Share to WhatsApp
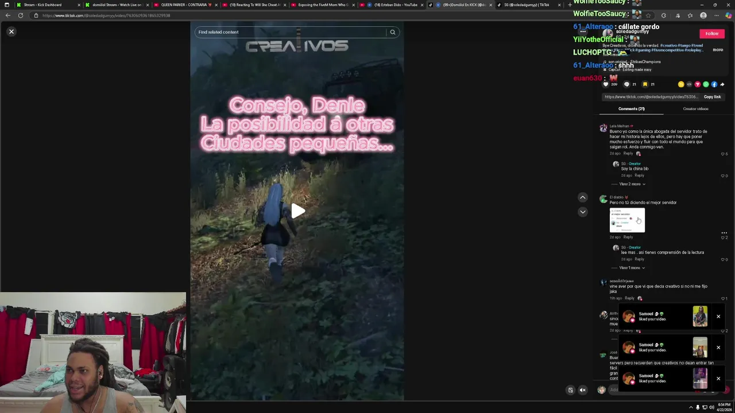The image size is (735, 413). click(706, 84)
